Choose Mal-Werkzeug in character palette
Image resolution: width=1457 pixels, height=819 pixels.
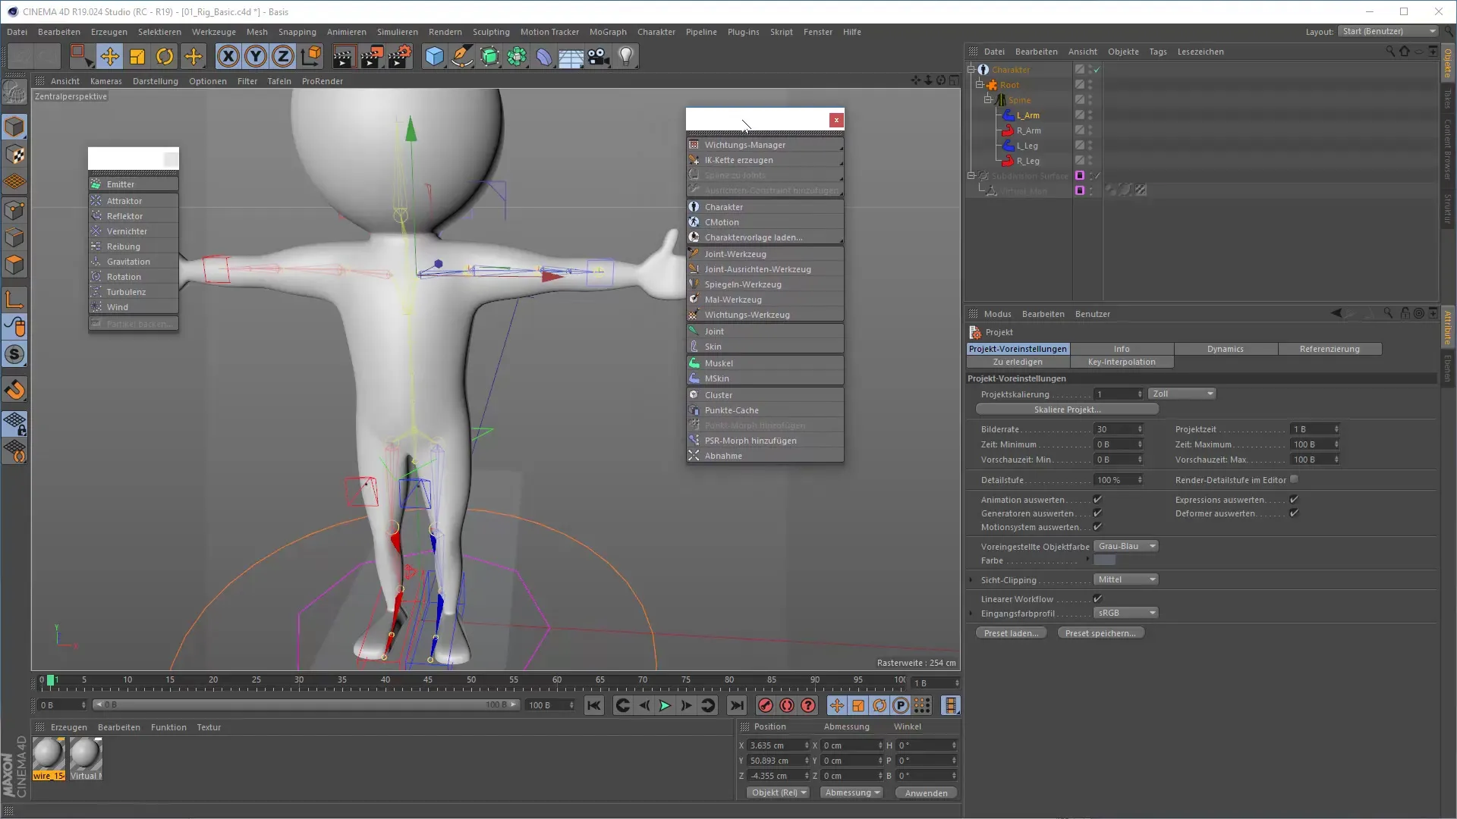(x=765, y=300)
